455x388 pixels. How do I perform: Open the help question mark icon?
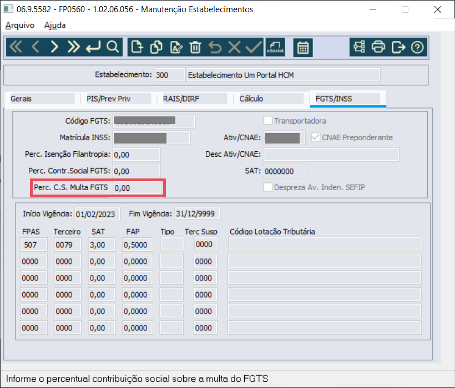(x=417, y=47)
